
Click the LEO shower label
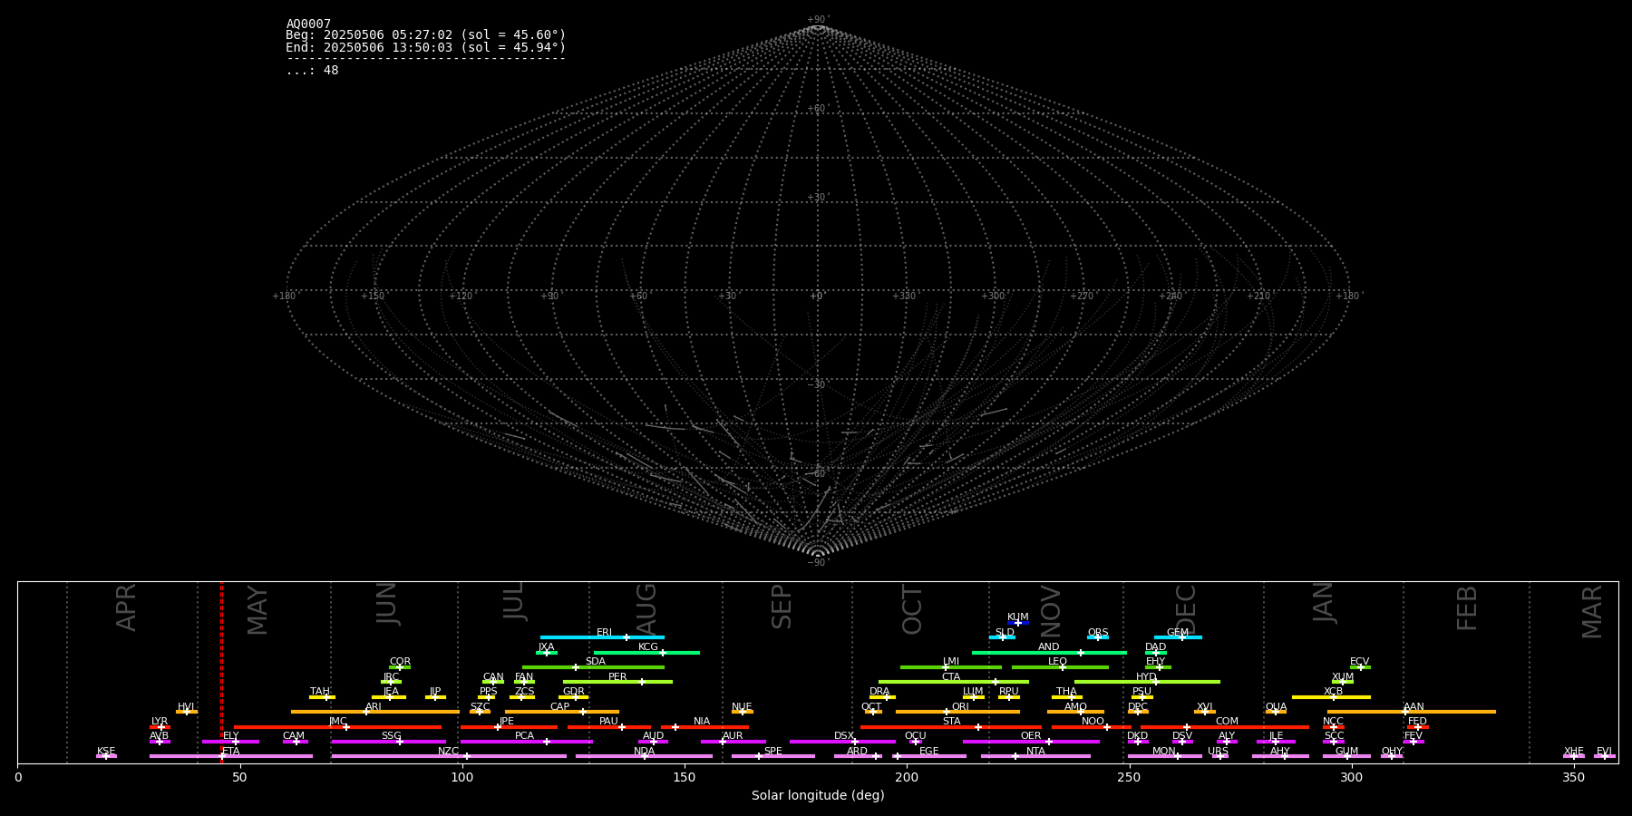click(x=1058, y=662)
